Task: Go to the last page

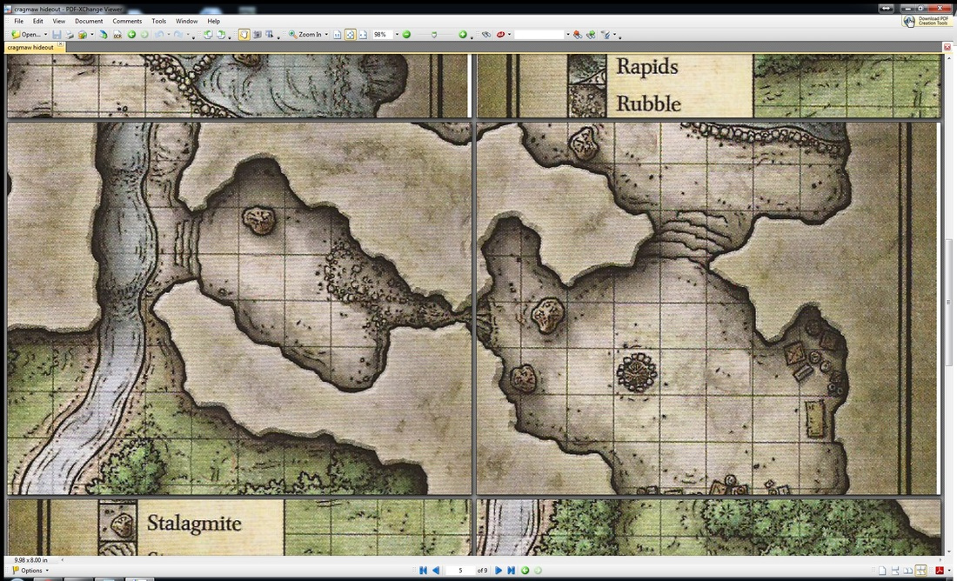Action: [512, 571]
